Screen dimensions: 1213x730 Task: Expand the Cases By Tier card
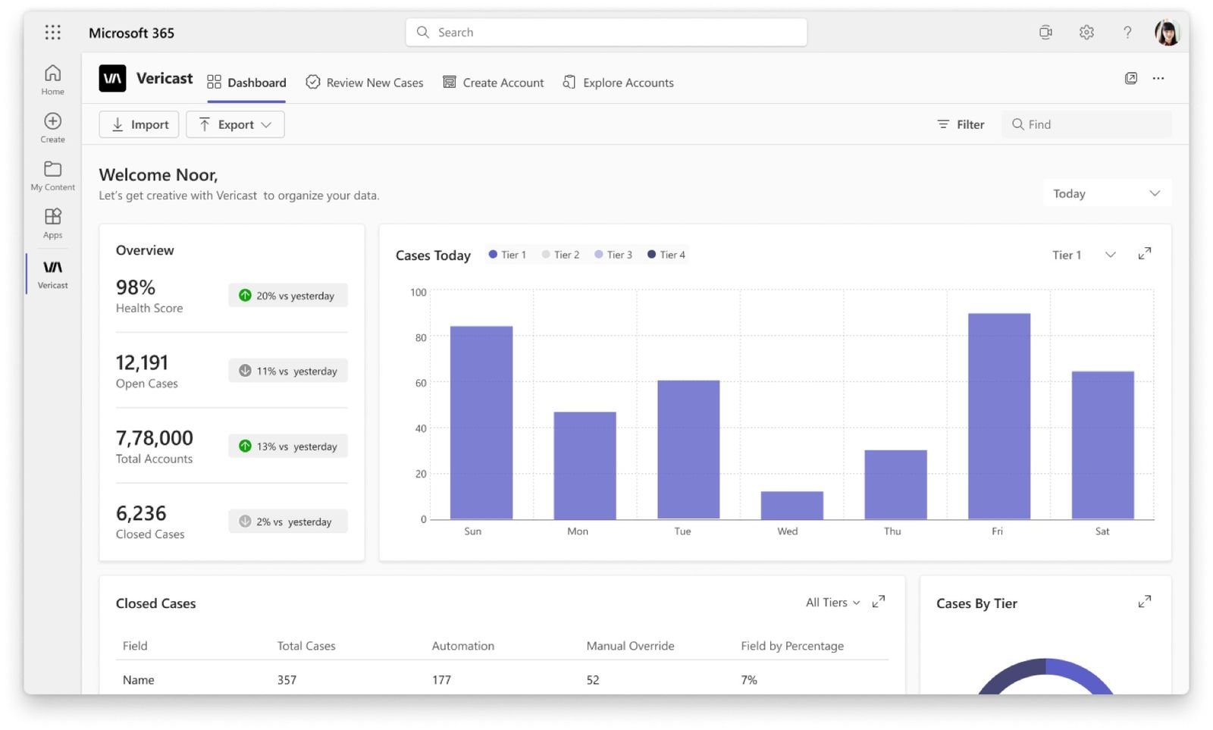(1145, 602)
